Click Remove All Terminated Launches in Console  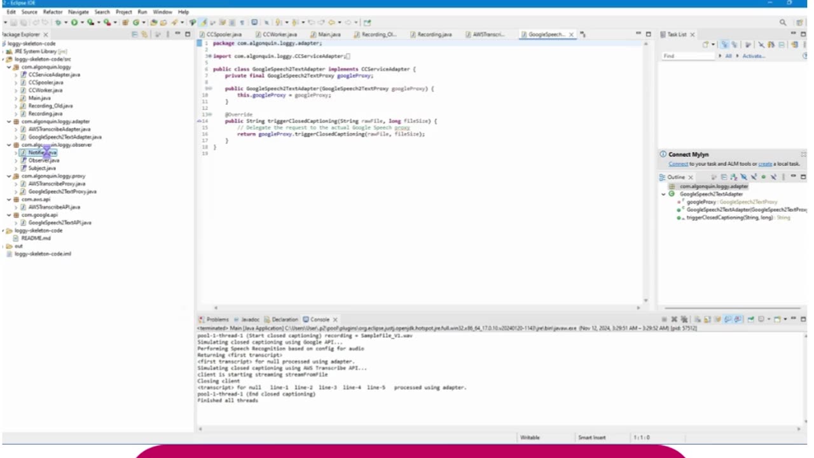[684, 319]
